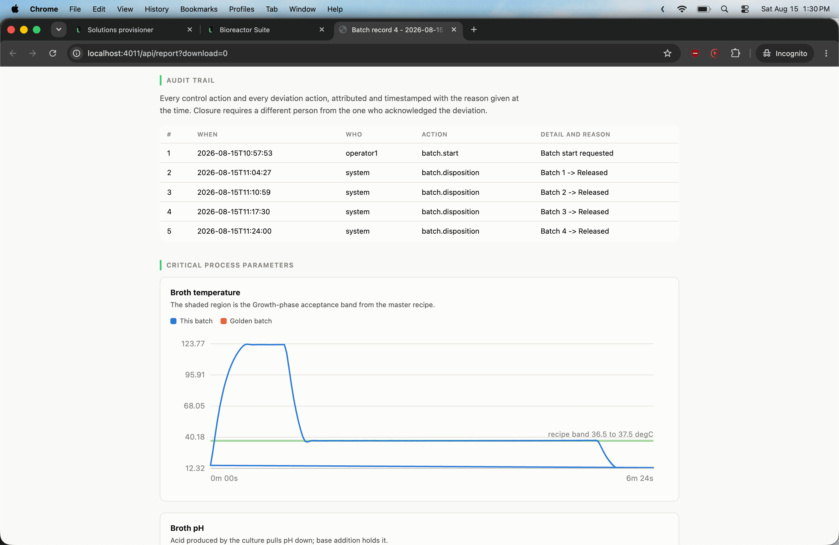Open the Help menu
The image size is (839, 545).
[335, 9]
